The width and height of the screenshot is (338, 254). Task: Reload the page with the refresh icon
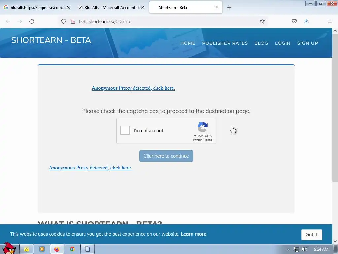tap(32, 21)
